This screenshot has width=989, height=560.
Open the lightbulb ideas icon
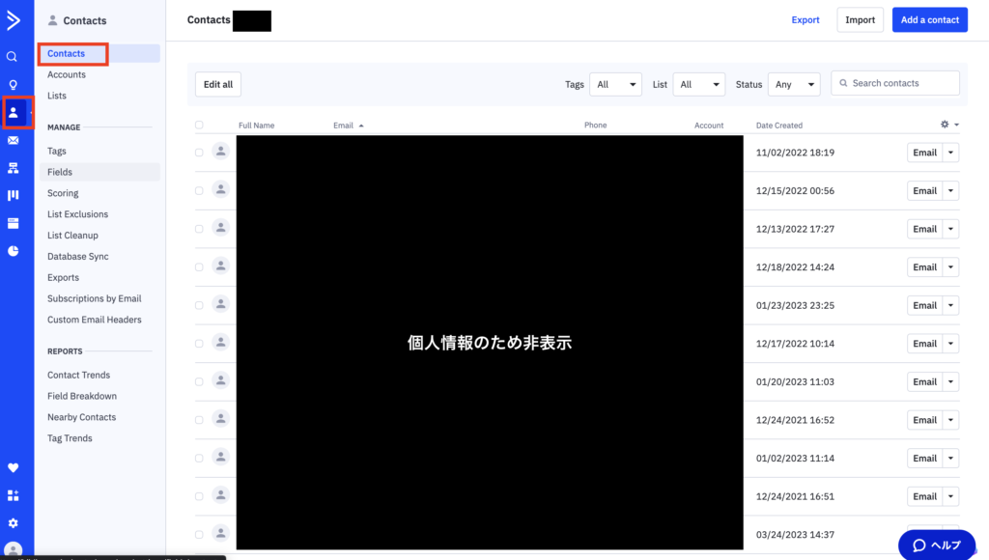pyautogui.click(x=13, y=85)
